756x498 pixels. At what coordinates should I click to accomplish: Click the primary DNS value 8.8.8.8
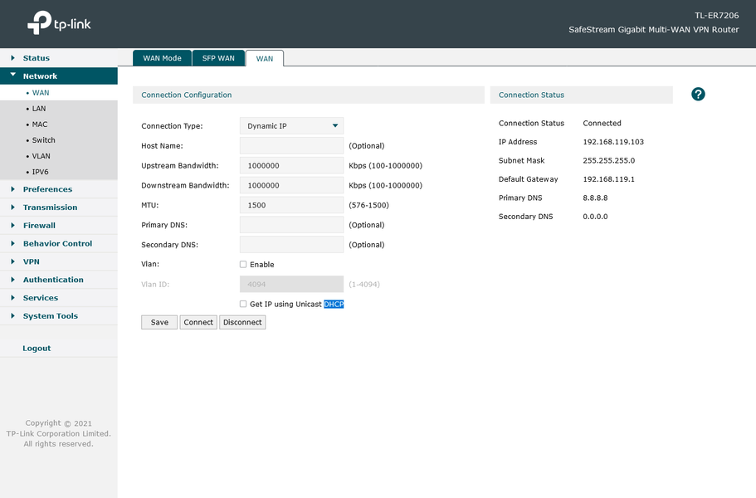pos(595,198)
